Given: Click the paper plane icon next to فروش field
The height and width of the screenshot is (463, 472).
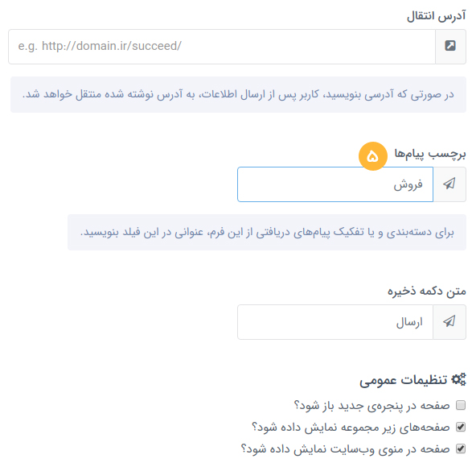Looking at the screenshot, I should (449, 184).
